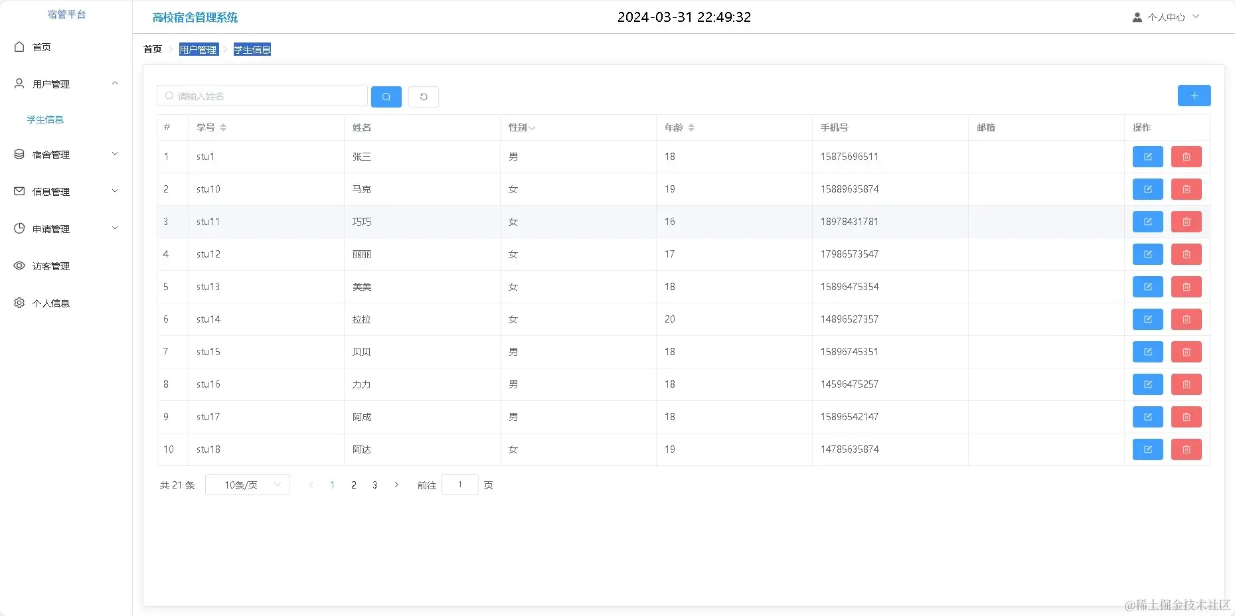The height and width of the screenshot is (616, 1235).
Task: Edit the stu17 阿成 row
Action: [1148, 417]
